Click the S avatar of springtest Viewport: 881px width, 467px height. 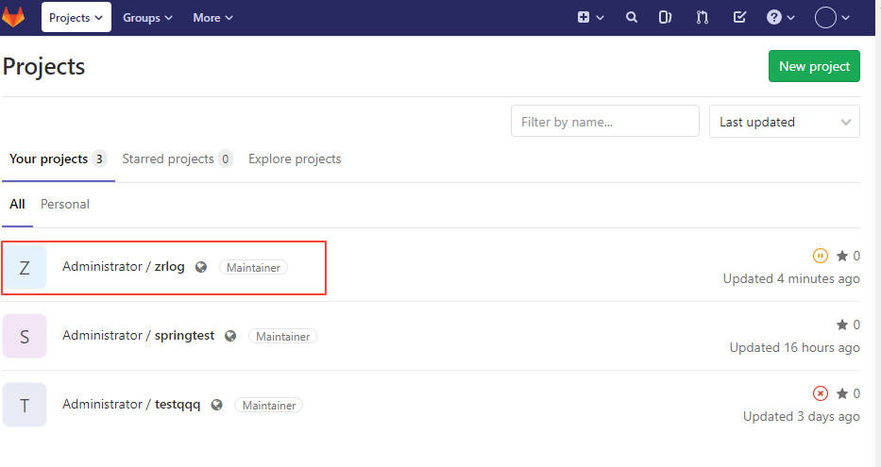point(25,336)
